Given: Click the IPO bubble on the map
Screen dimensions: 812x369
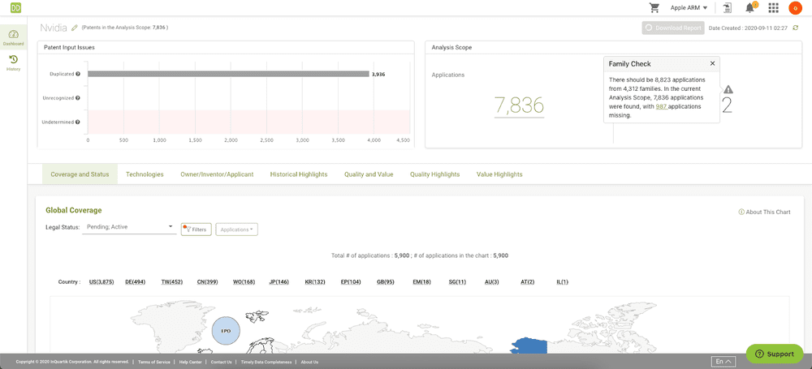Looking at the screenshot, I should (226, 330).
